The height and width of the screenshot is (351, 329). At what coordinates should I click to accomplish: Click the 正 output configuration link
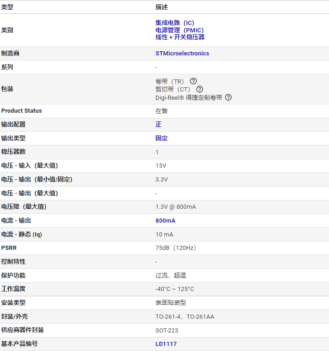pyautogui.click(x=159, y=124)
